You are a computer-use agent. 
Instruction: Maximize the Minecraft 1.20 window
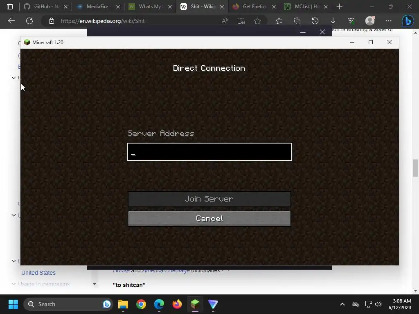coord(371,42)
